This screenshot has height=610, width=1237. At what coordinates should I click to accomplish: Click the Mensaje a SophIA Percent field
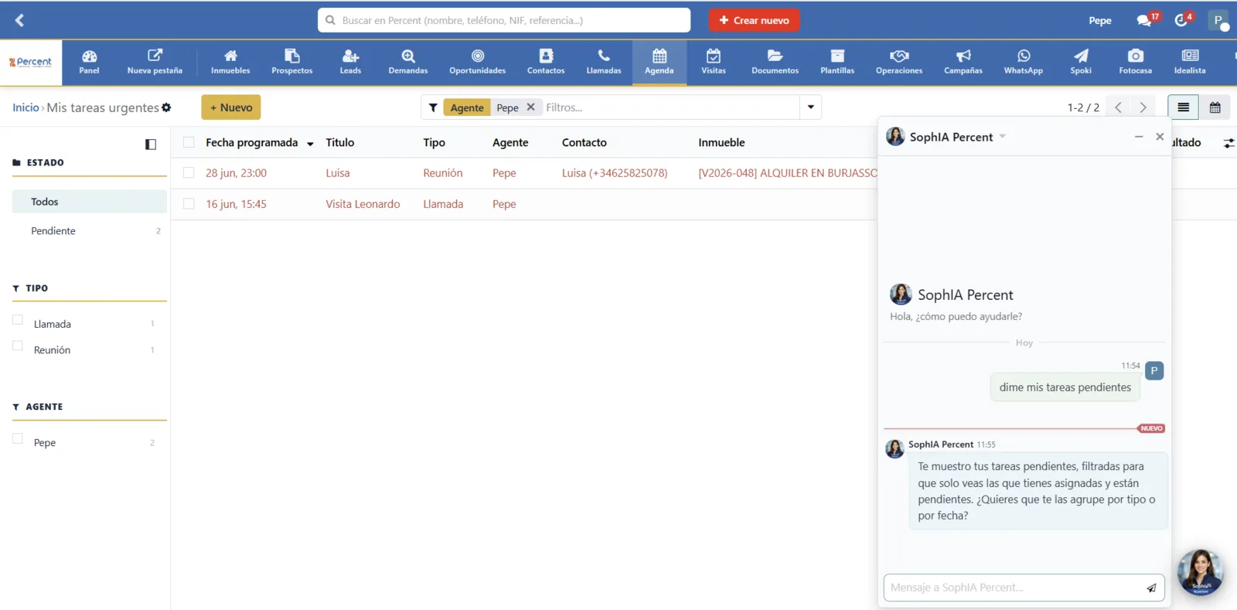tap(1014, 588)
